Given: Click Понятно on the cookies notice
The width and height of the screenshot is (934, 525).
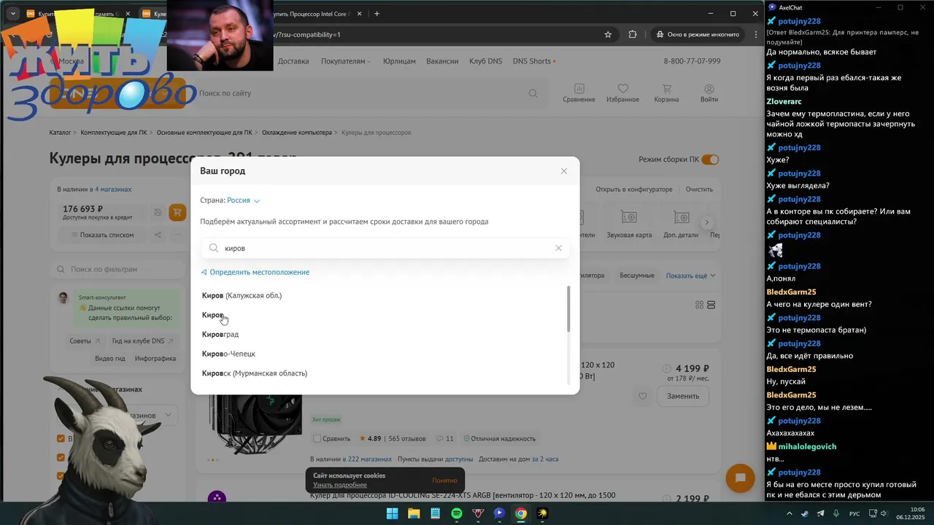Looking at the screenshot, I should pos(444,481).
